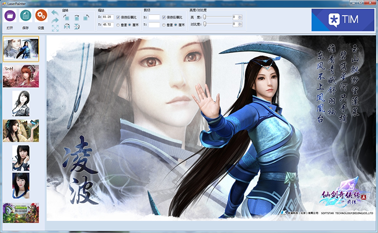Click the contrast value spinner arrows
The height and width of the screenshot is (233, 378).
coord(240,24)
